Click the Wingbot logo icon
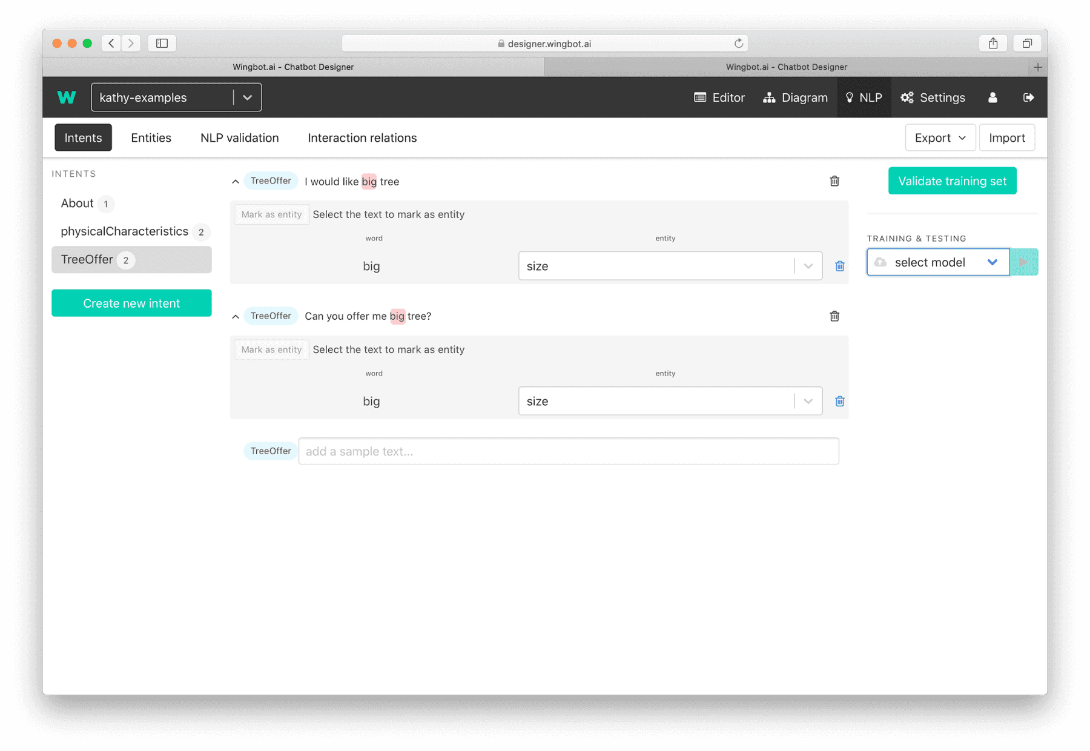 (x=67, y=97)
